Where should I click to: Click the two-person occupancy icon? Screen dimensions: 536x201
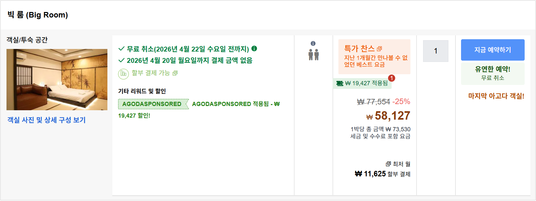coord(313,55)
